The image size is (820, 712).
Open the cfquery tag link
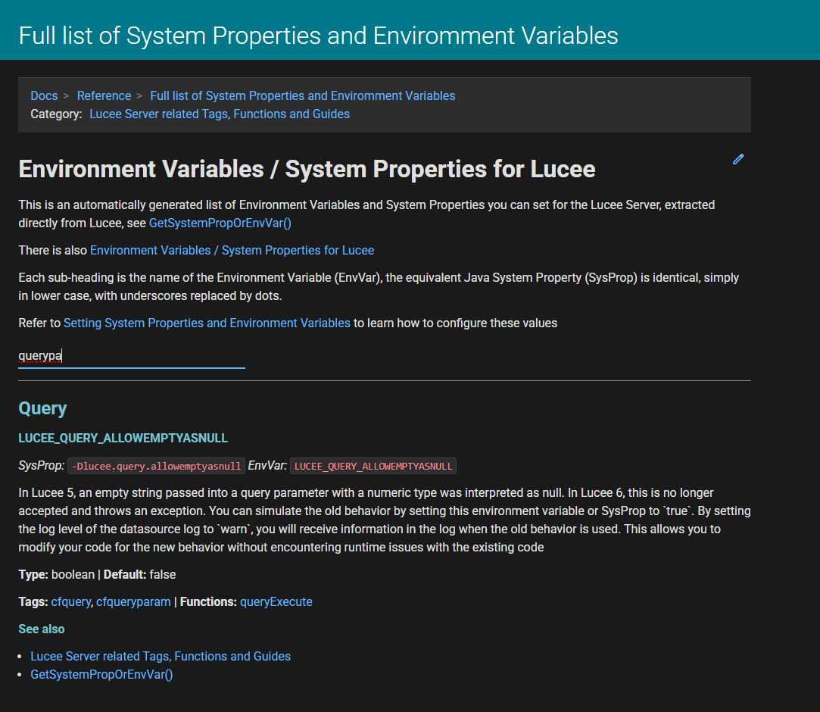[71, 601]
